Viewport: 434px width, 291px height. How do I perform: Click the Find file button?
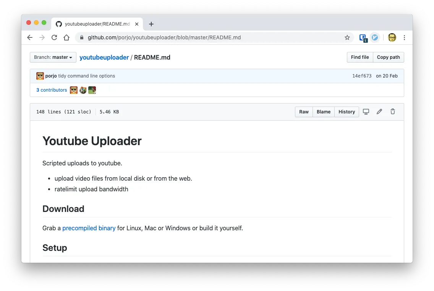tap(360, 57)
